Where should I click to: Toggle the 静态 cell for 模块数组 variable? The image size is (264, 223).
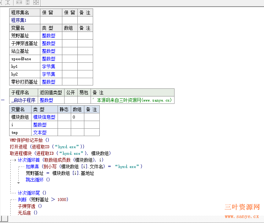pyautogui.click(x=64, y=117)
